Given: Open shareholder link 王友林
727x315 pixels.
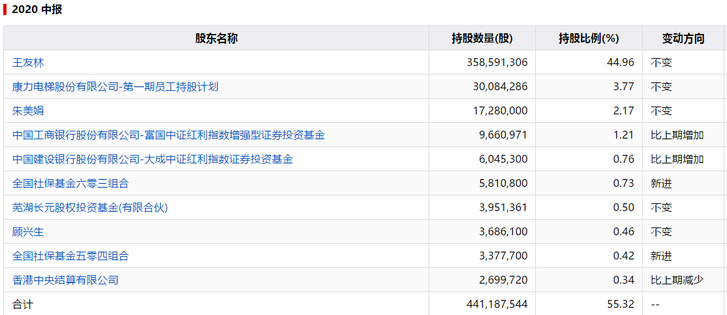Looking at the screenshot, I should click(28, 63).
